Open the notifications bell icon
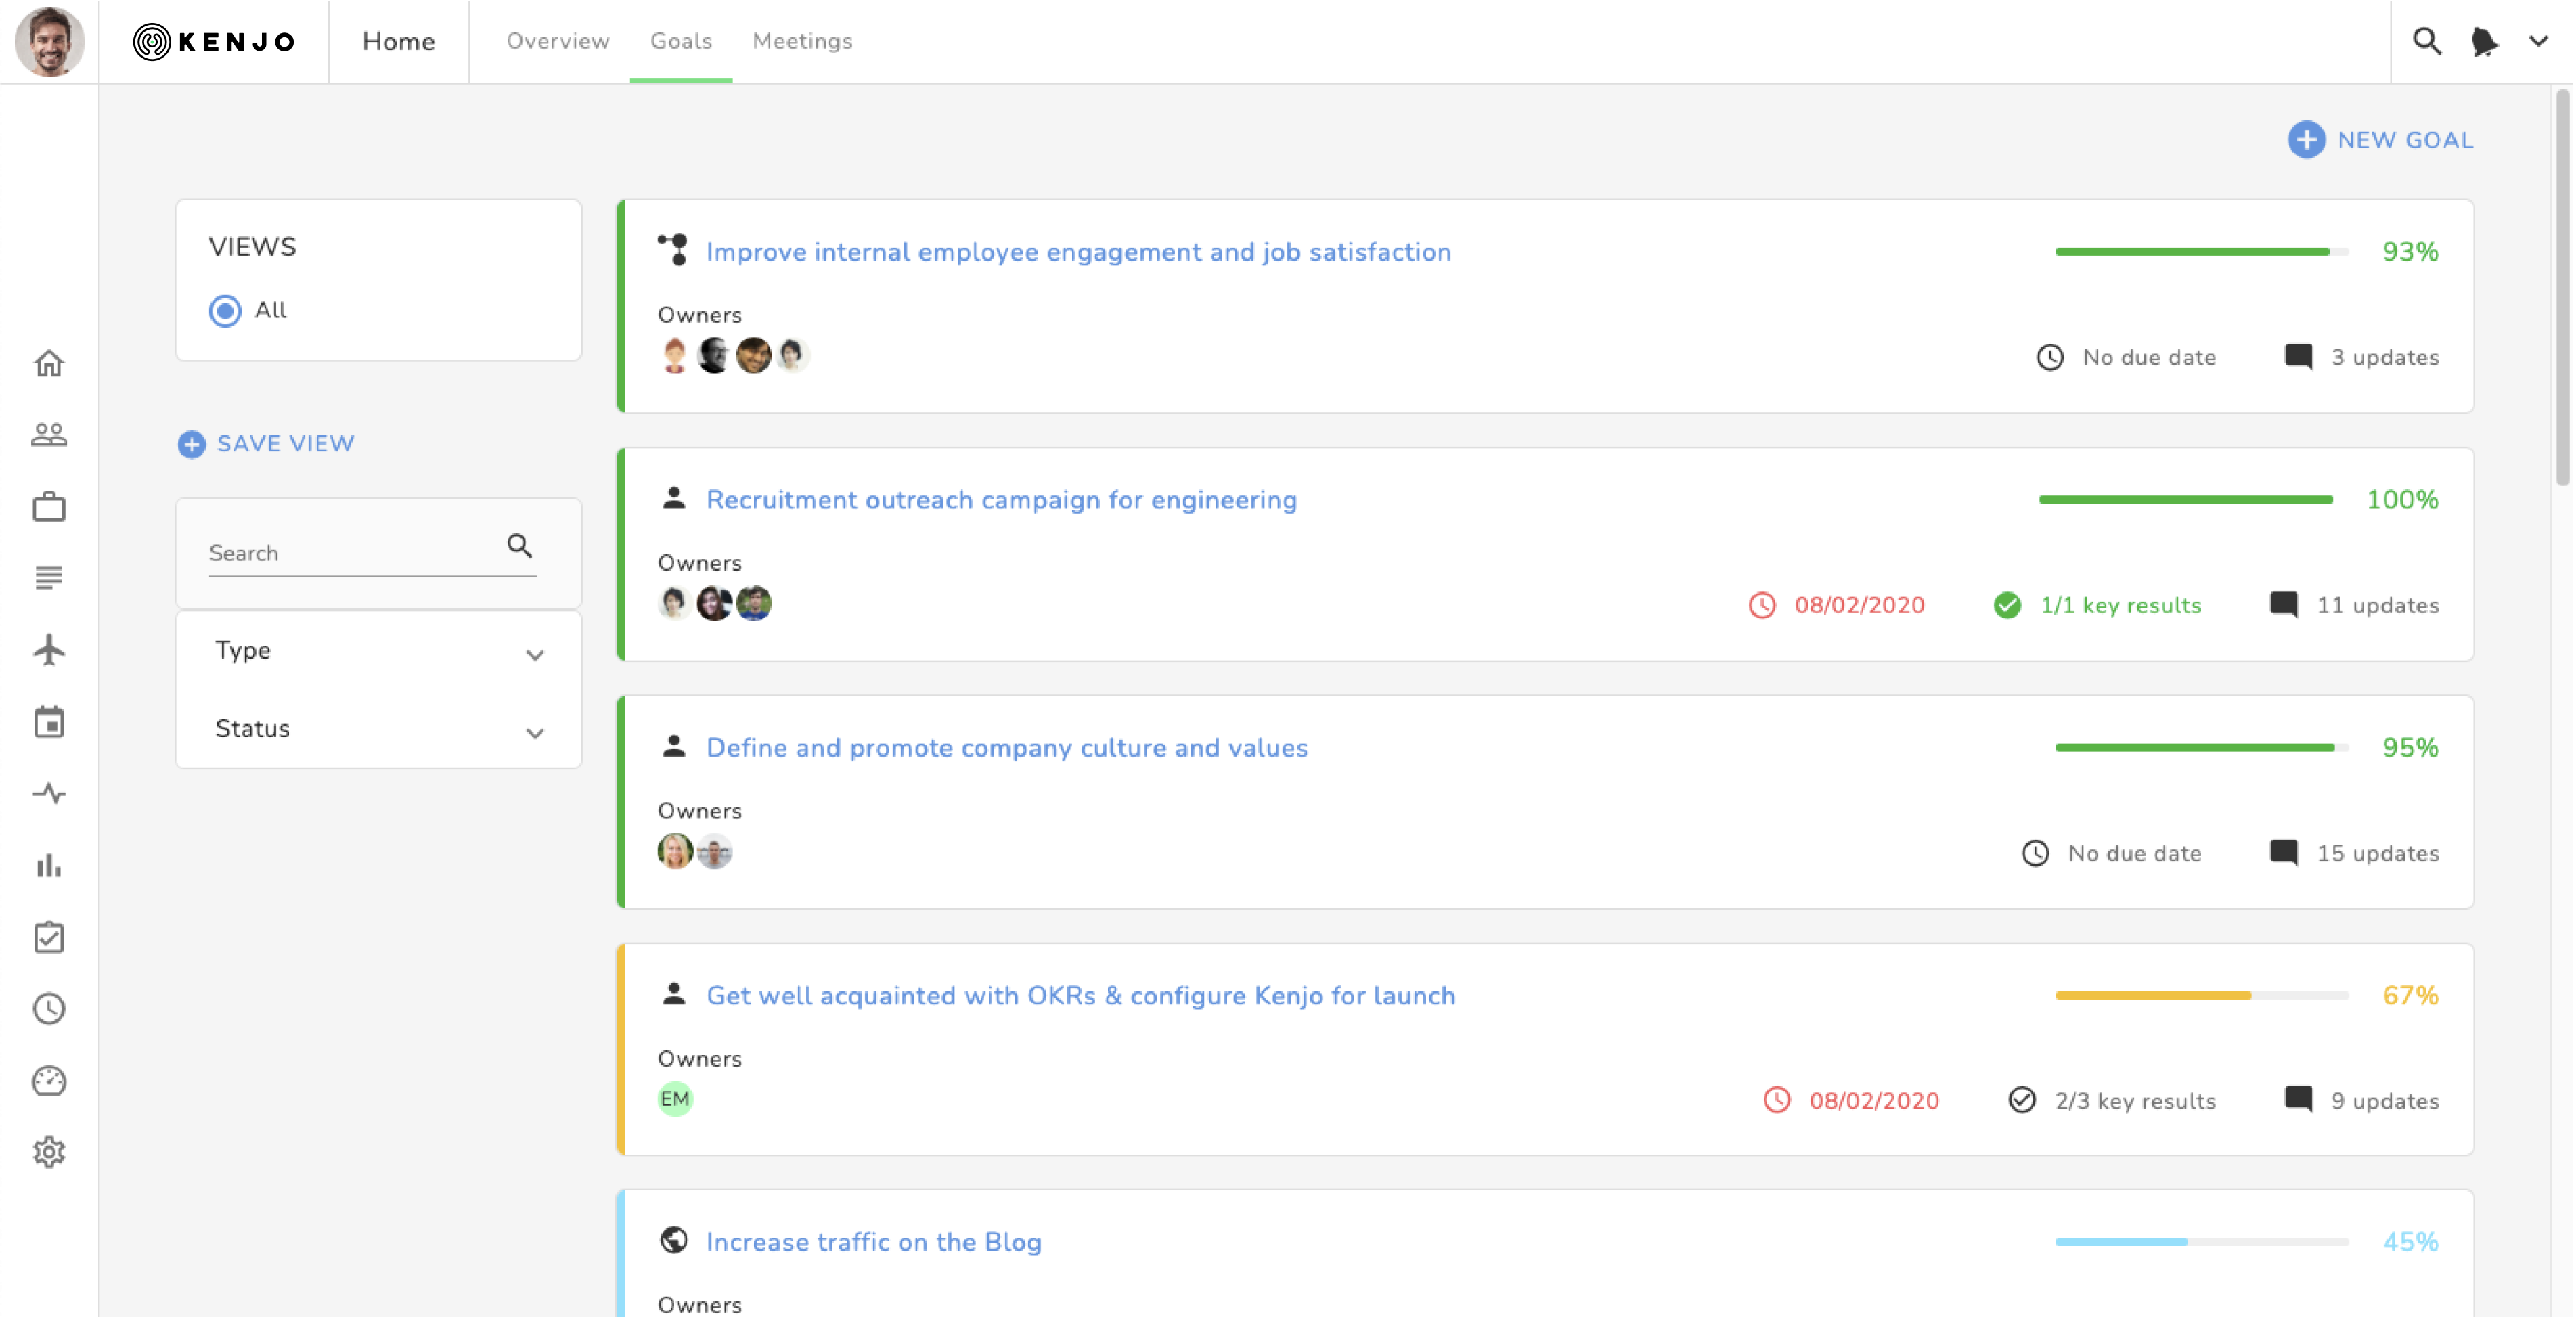Viewport: 2576px width, 1317px height. pyautogui.click(x=2483, y=42)
